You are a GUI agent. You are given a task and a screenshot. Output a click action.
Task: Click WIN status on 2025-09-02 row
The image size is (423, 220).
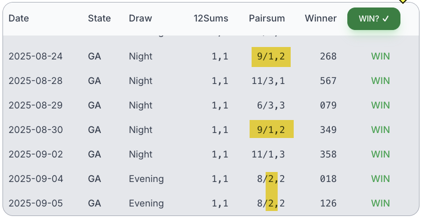[x=380, y=154]
